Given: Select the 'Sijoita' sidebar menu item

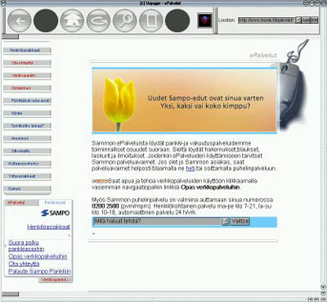Looking at the screenshot, I should click(x=27, y=113).
